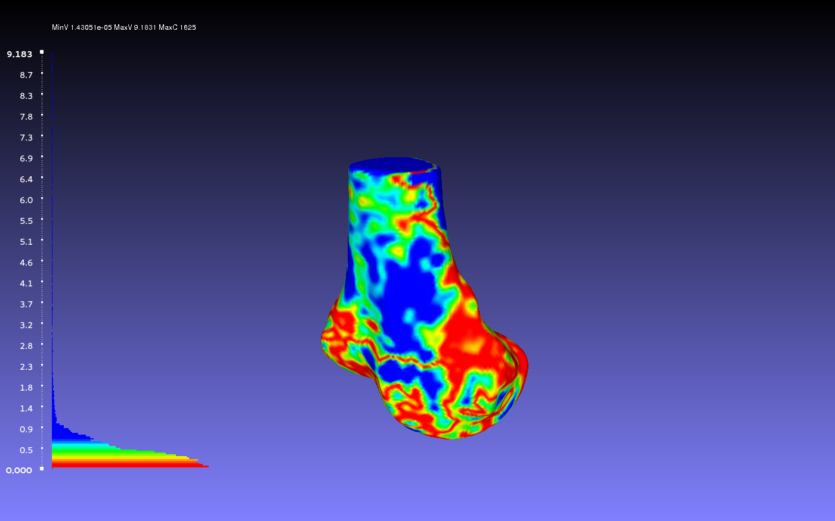Select the 9.183 maximum scale label

(x=20, y=54)
